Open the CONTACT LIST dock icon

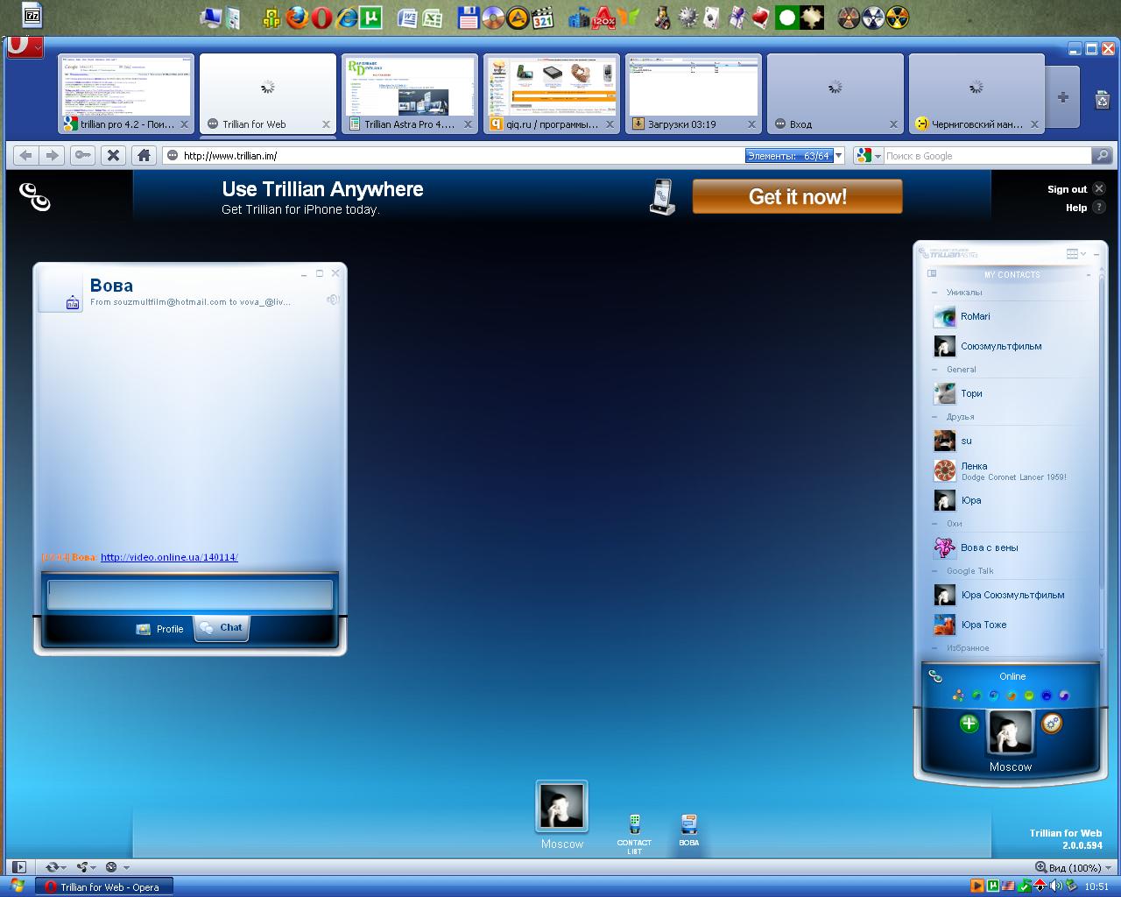tap(634, 833)
